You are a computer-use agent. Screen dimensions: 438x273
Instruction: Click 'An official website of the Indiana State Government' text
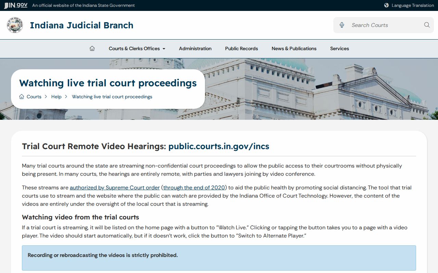83,5
